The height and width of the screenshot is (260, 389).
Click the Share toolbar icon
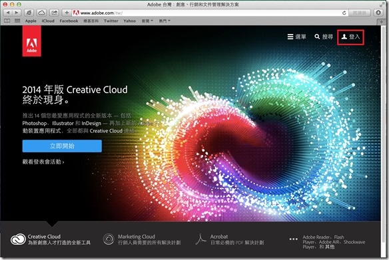tap(54, 13)
